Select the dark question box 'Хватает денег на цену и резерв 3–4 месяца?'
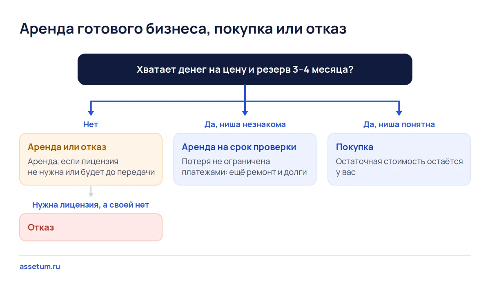 click(x=245, y=69)
